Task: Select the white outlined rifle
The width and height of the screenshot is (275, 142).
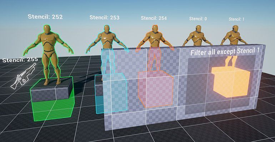Action: click(x=23, y=76)
